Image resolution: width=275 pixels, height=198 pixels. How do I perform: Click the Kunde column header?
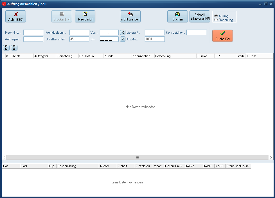click(118, 56)
